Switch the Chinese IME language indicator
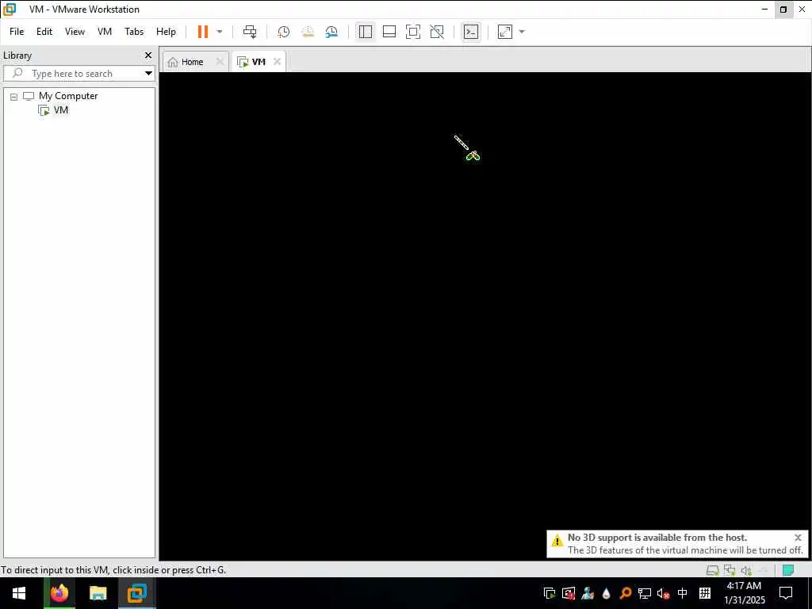Image resolution: width=812 pixels, height=609 pixels. pyautogui.click(x=683, y=593)
